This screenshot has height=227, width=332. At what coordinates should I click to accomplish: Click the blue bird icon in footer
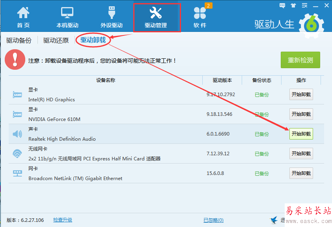(274, 220)
